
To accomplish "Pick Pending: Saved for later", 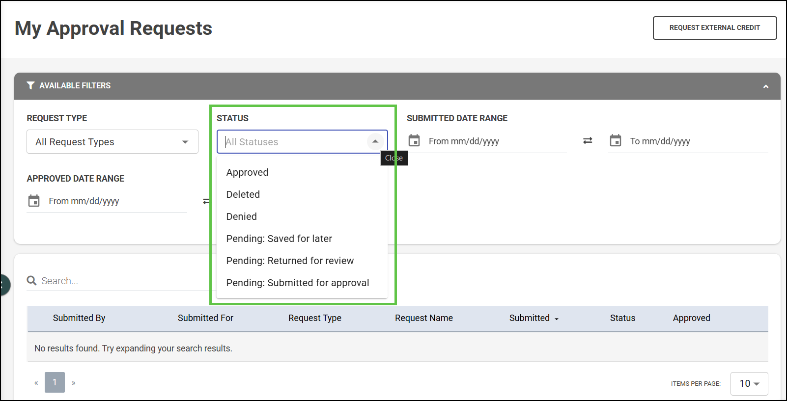I will (279, 239).
